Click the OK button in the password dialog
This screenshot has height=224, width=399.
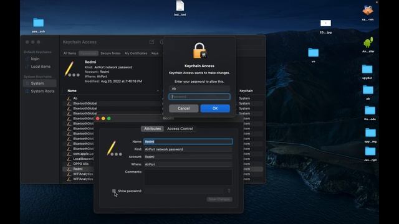pos(215,108)
